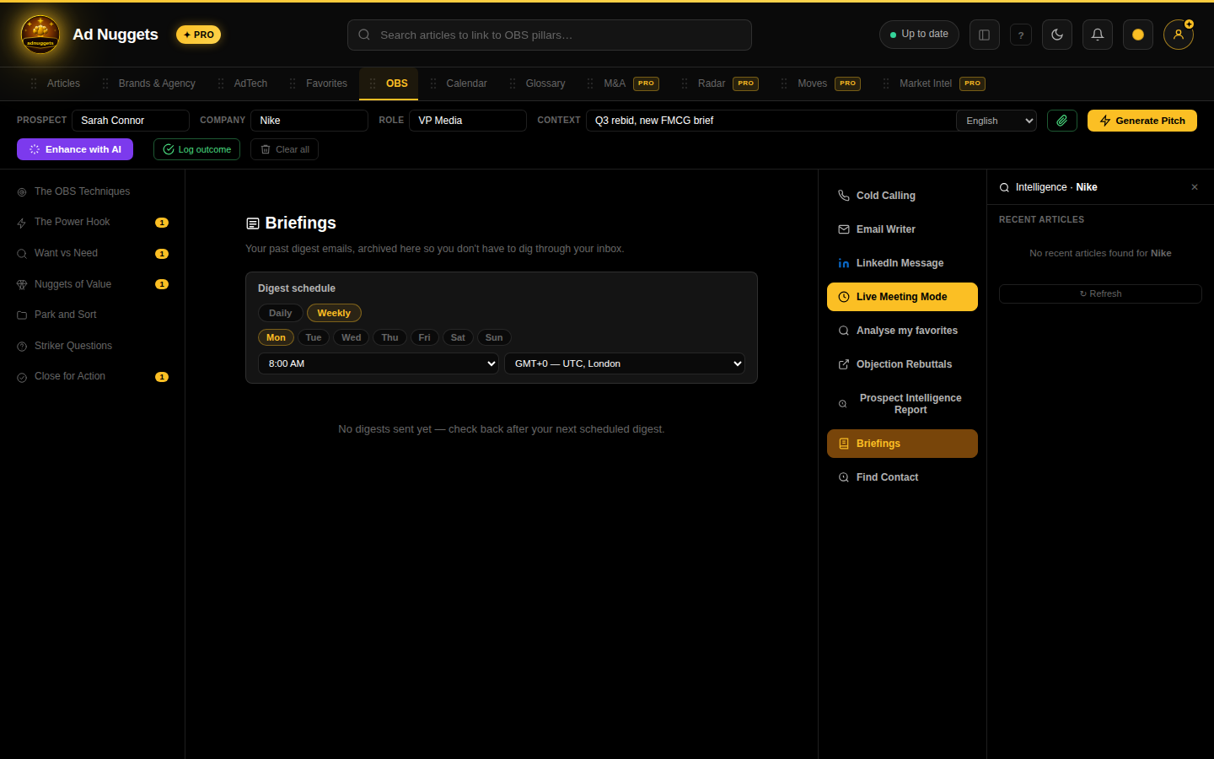Click the Log outcome button

(196, 149)
